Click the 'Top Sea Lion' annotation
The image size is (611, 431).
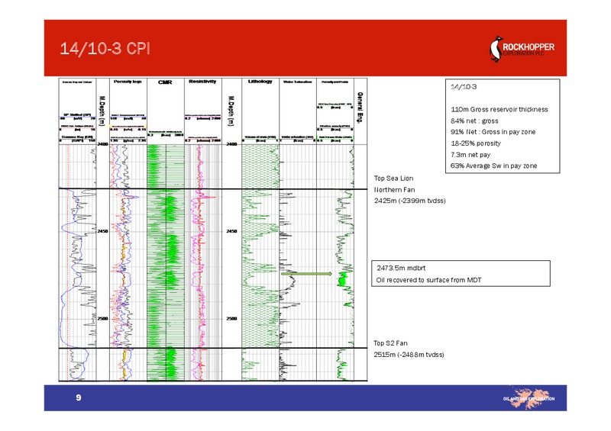point(393,179)
